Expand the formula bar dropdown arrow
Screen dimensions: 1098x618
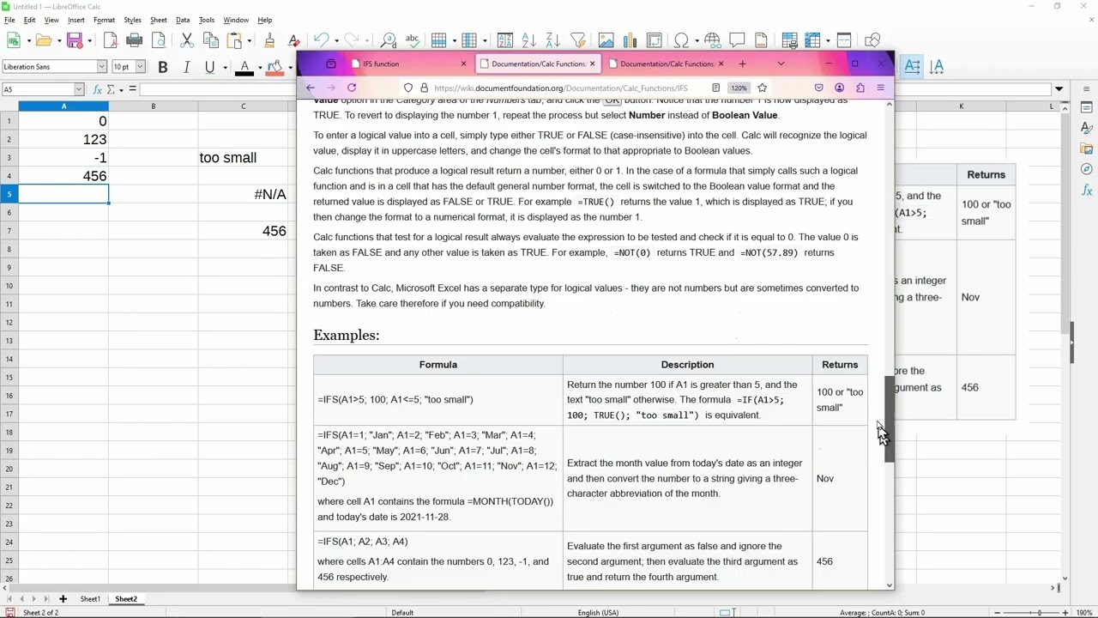(1059, 89)
